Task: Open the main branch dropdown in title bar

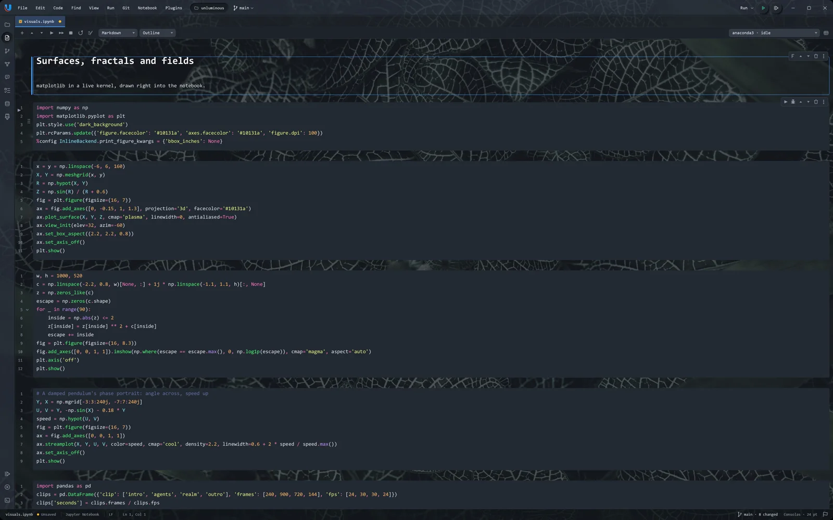Action: (244, 8)
